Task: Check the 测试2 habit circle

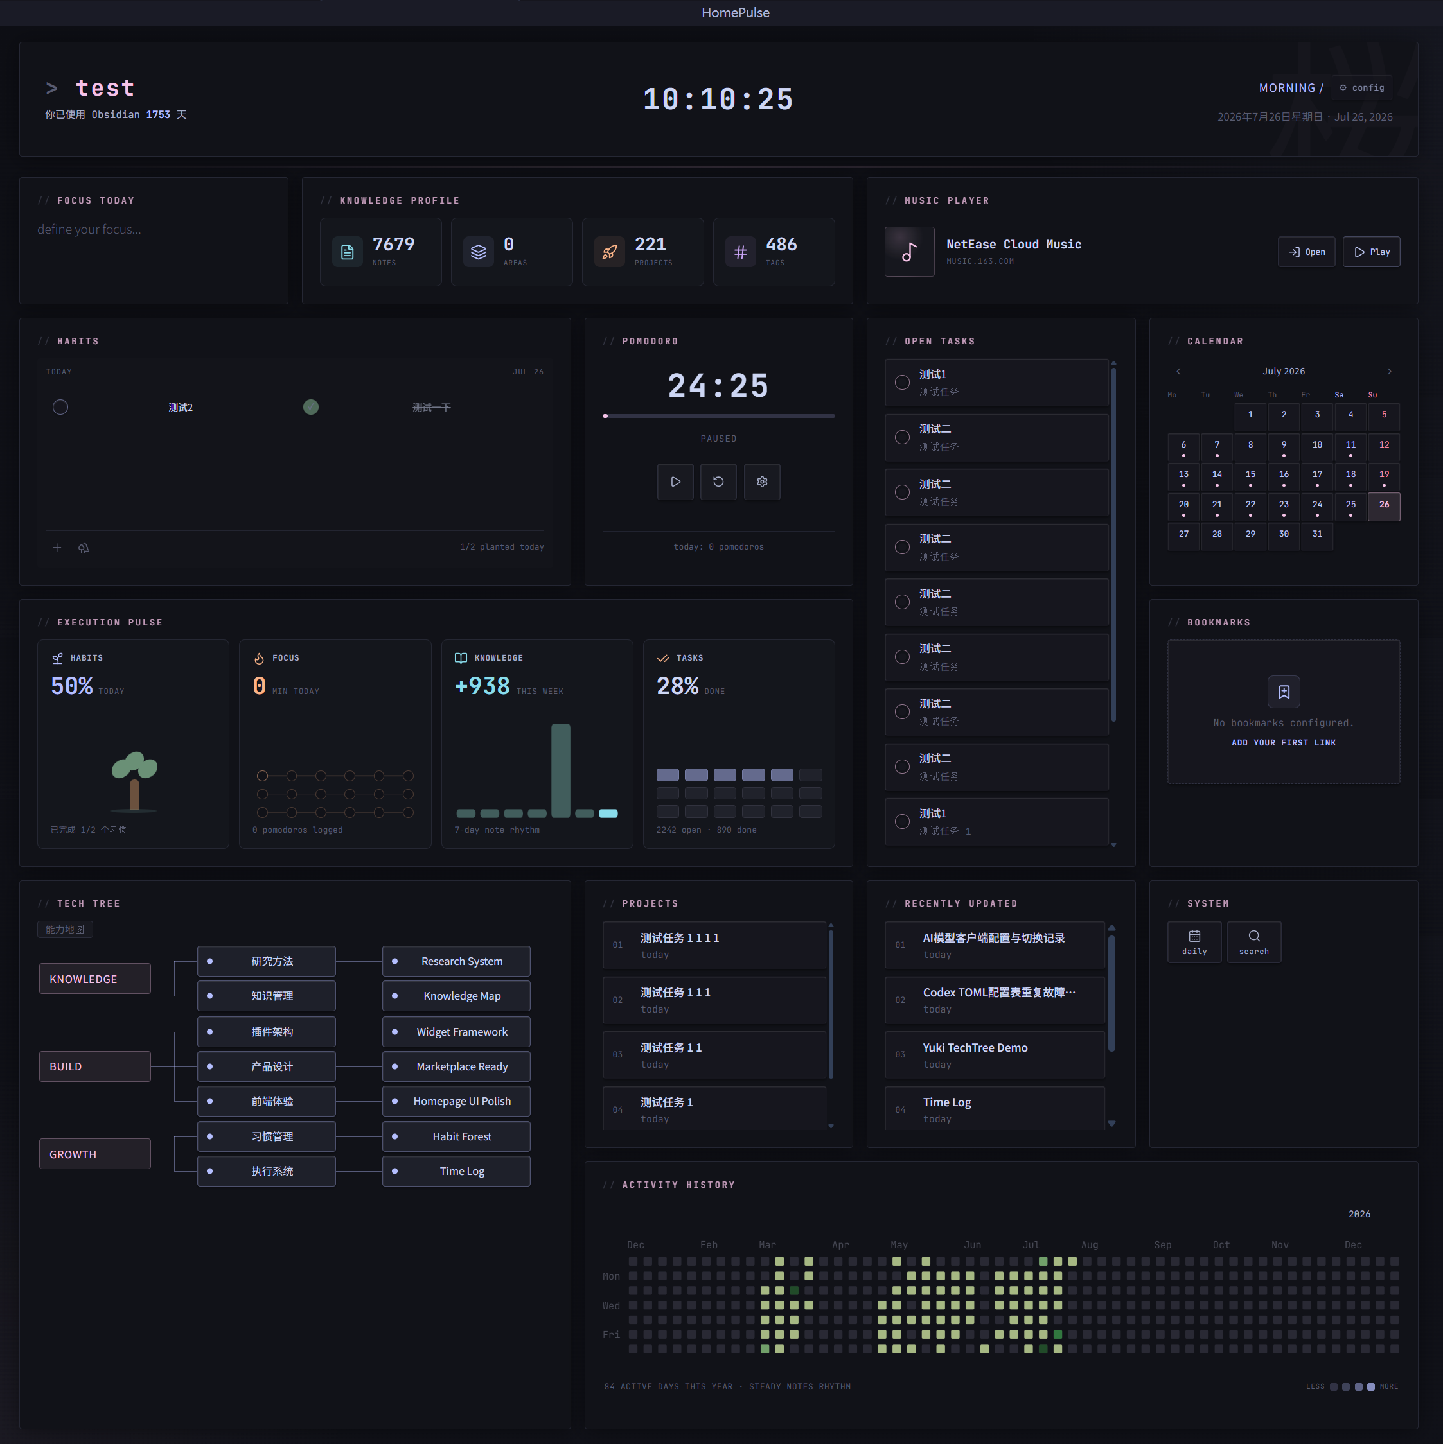Action: (x=60, y=407)
